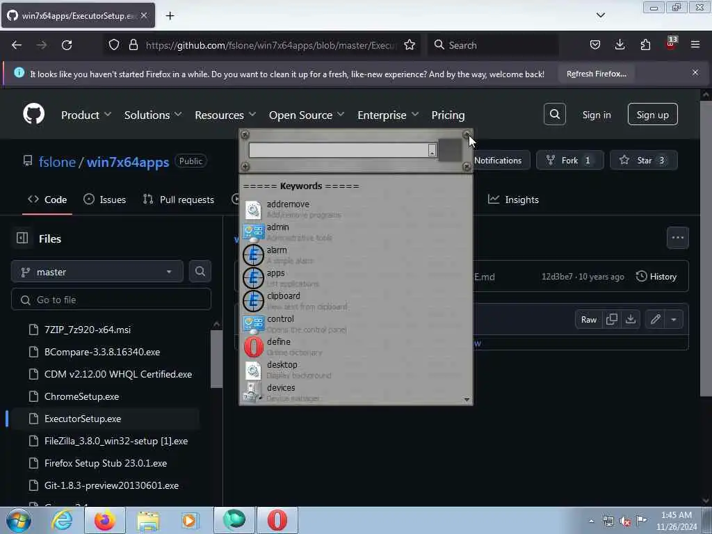Open FileZilla_3.8.0_win32-setup file
The width and height of the screenshot is (712, 534).
point(116,441)
